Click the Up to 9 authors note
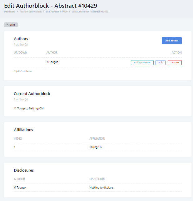Screen dimensions: 193x201 coord(23,71)
